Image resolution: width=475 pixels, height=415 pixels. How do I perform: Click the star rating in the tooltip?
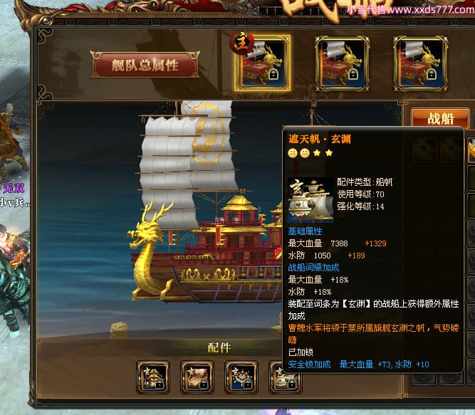click(310, 153)
